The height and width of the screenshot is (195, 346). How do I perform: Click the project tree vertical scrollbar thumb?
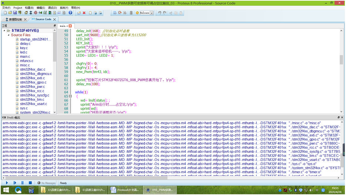[54, 47]
